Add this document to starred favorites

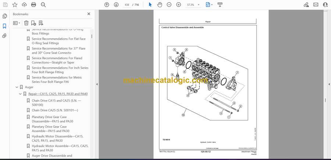click(x=15, y=5)
